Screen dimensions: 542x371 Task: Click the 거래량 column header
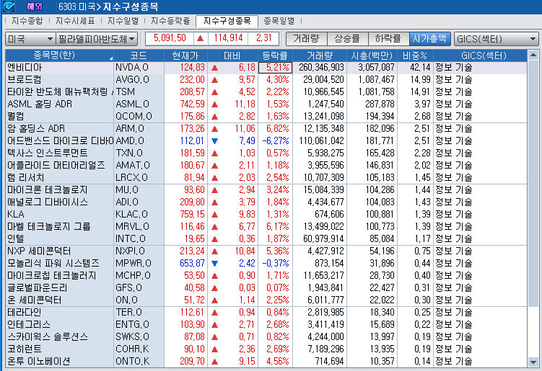tap(320, 55)
